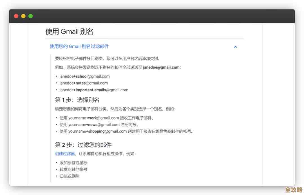Click the red close window button
This screenshot has width=304, height=195.
[x=16, y=16]
